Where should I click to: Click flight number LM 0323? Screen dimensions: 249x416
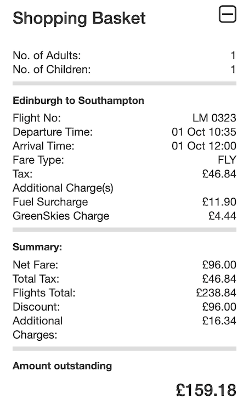tap(214, 118)
